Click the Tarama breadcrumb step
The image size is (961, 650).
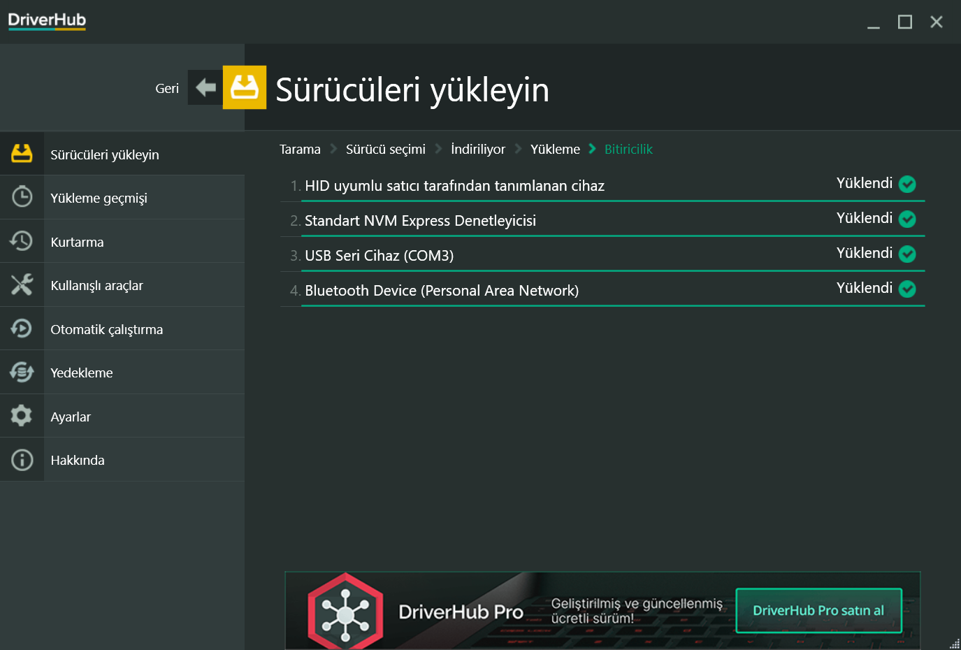point(300,149)
